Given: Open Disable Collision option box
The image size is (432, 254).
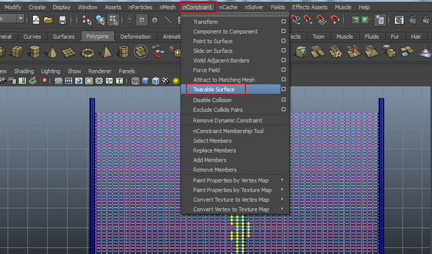Looking at the screenshot, I should coord(283,100).
